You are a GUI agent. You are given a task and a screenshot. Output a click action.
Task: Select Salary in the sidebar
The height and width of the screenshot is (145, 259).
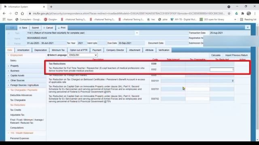(x=13, y=60)
